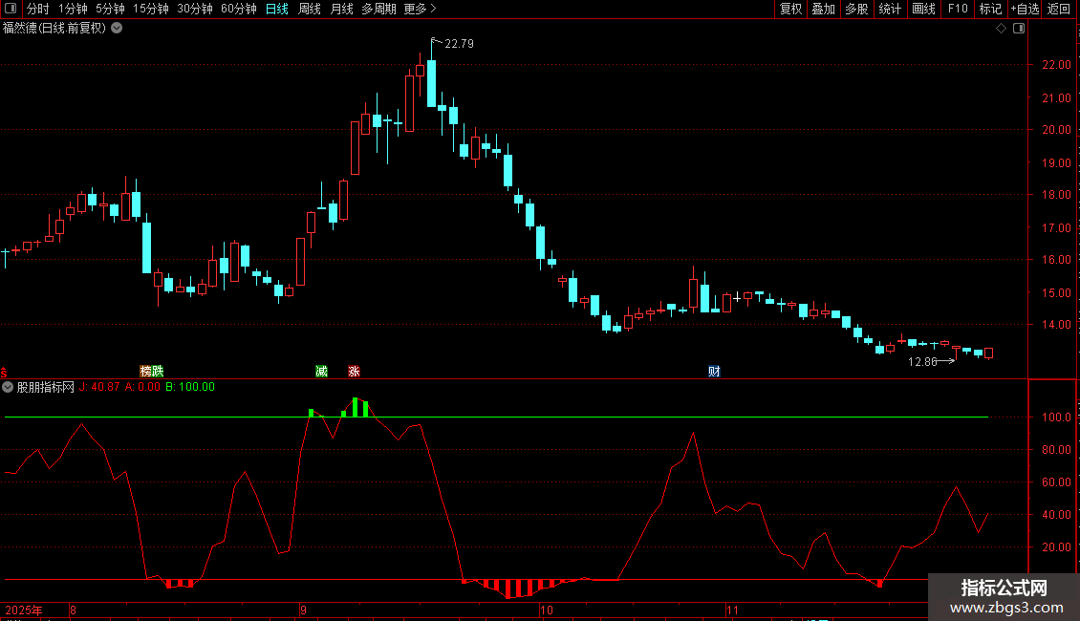Open the 股朋指标网 indicator dropdown arrow
Viewport: 1080px width, 621px height.
tap(8, 387)
